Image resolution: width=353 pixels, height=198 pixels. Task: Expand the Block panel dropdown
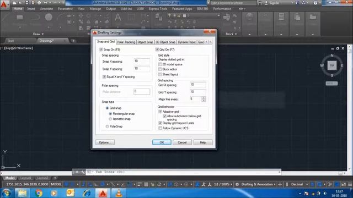coord(231,34)
